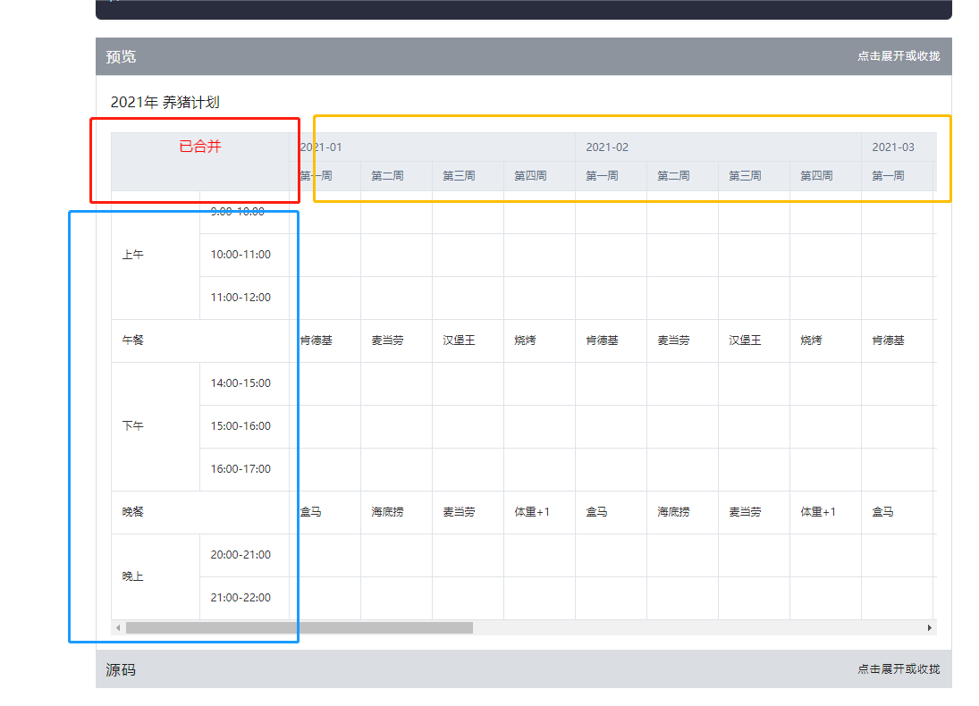The width and height of the screenshot is (979, 706).
Task: Click 午餐 麦当劳 cell under 2021-02 第二周
Action: pyautogui.click(x=682, y=340)
